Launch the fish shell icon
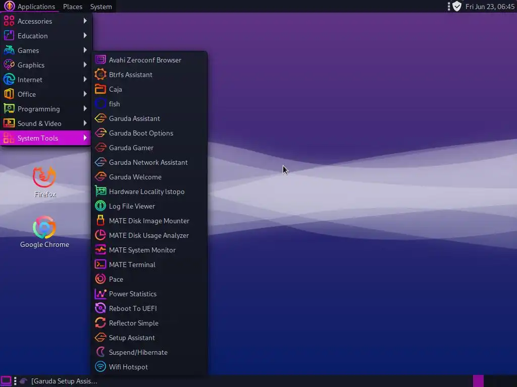The width and height of the screenshot is (517, 387). [100, 104]
